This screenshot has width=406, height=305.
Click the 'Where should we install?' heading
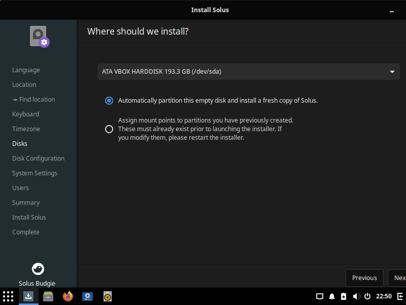[138, 32]
